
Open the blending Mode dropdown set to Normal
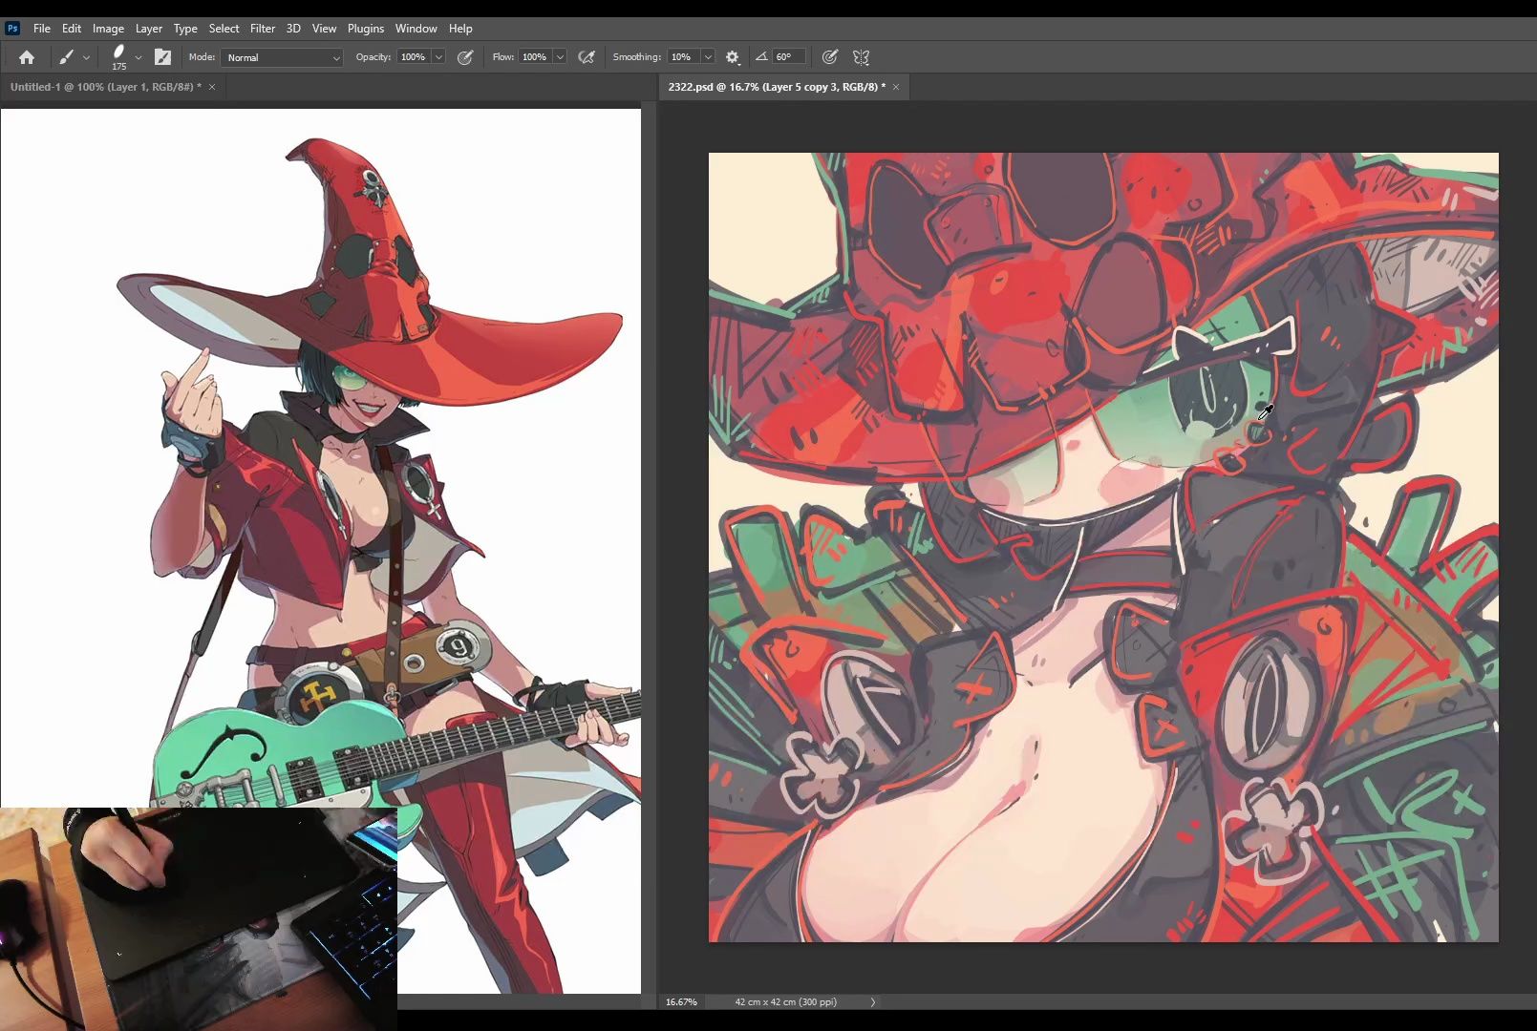(x=282, y=57)
